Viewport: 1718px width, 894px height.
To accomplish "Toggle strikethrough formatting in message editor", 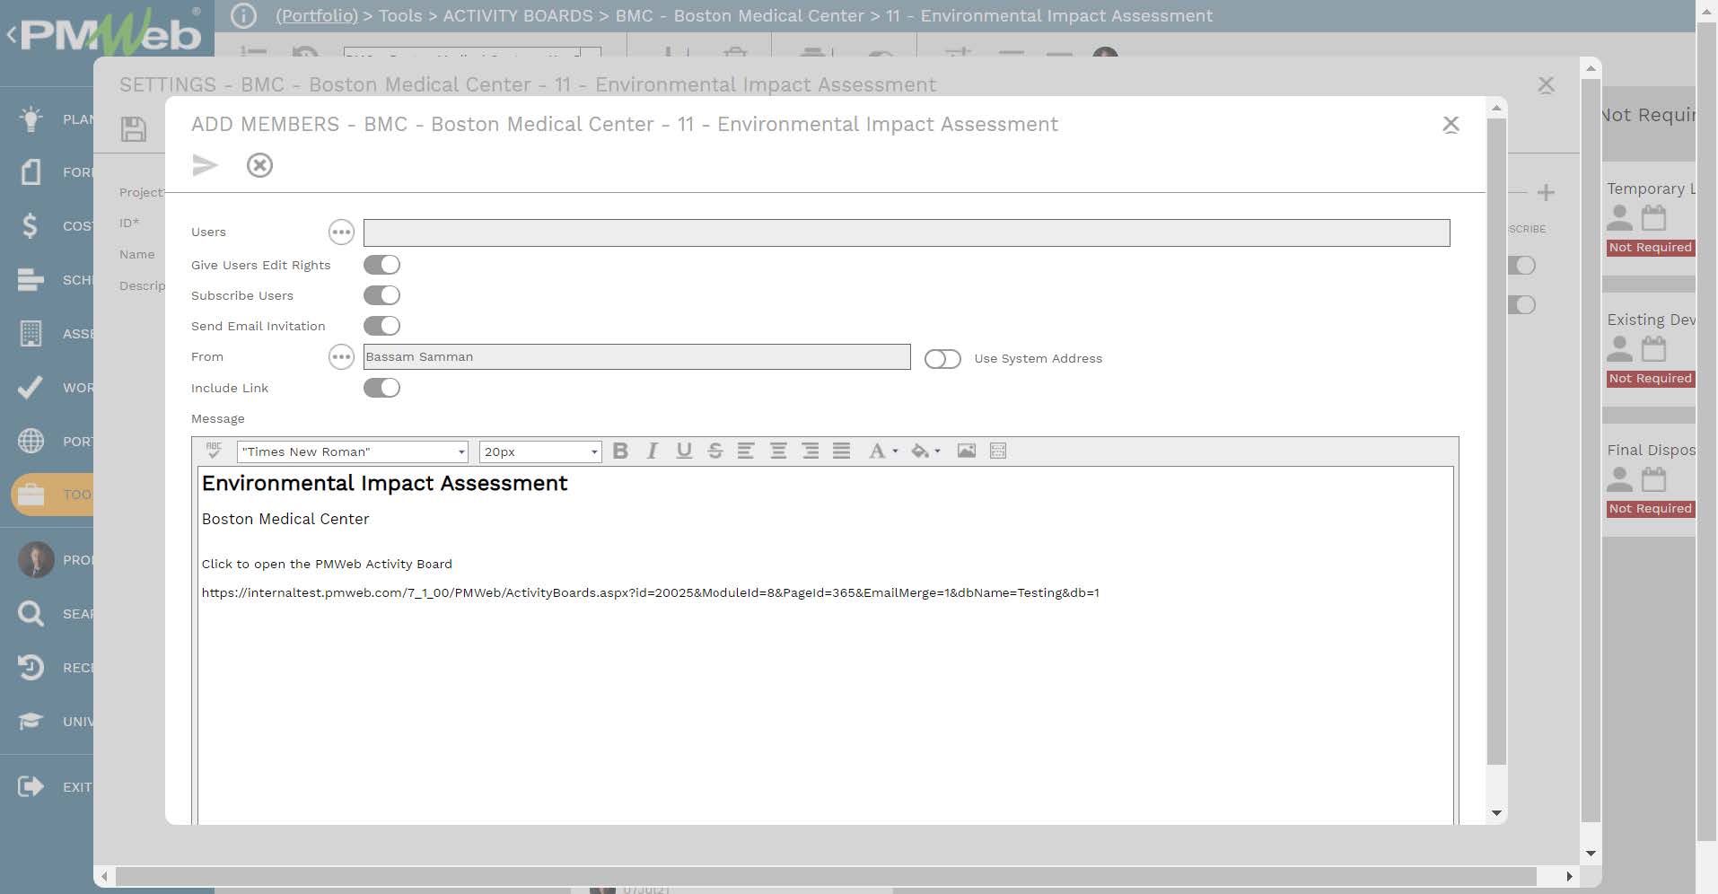I will tap(715, 451).
